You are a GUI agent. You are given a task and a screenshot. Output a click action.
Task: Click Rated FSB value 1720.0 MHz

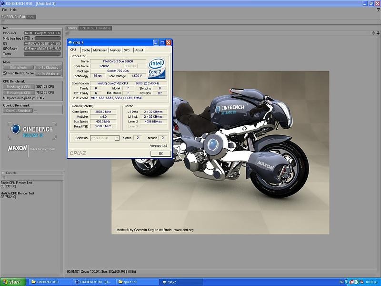click(103, 126)
